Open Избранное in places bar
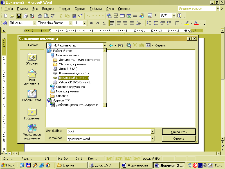This screenshot has width=225, height=169. click(32, 114)
